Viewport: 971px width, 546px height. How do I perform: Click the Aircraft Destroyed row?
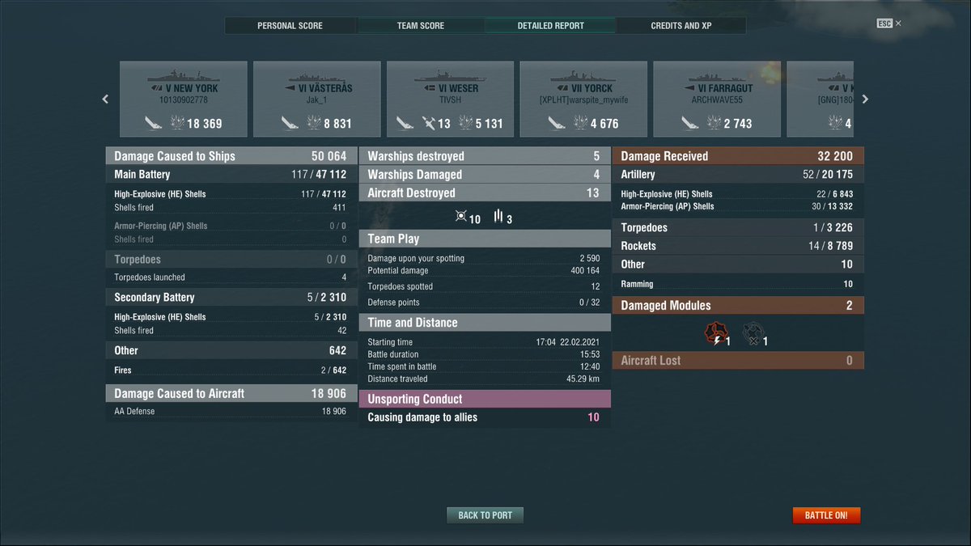point(485,193)
